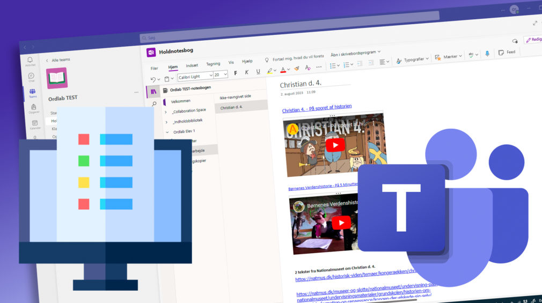Apply the format painter brush
Screen dimensions: 542x303
[x=297, y=69]
